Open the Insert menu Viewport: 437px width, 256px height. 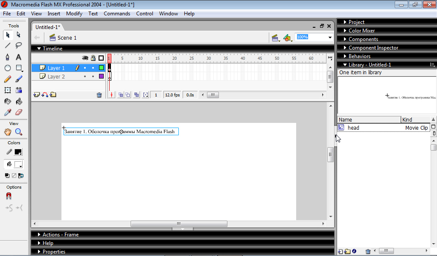tap(54, 14)
